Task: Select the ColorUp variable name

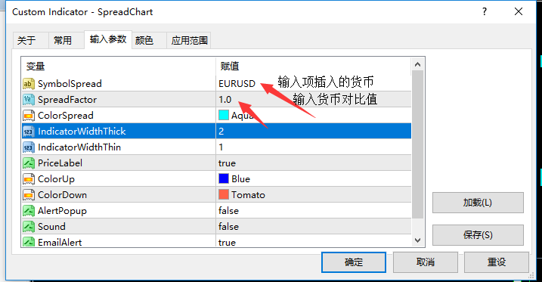Action: coord(57,179)
